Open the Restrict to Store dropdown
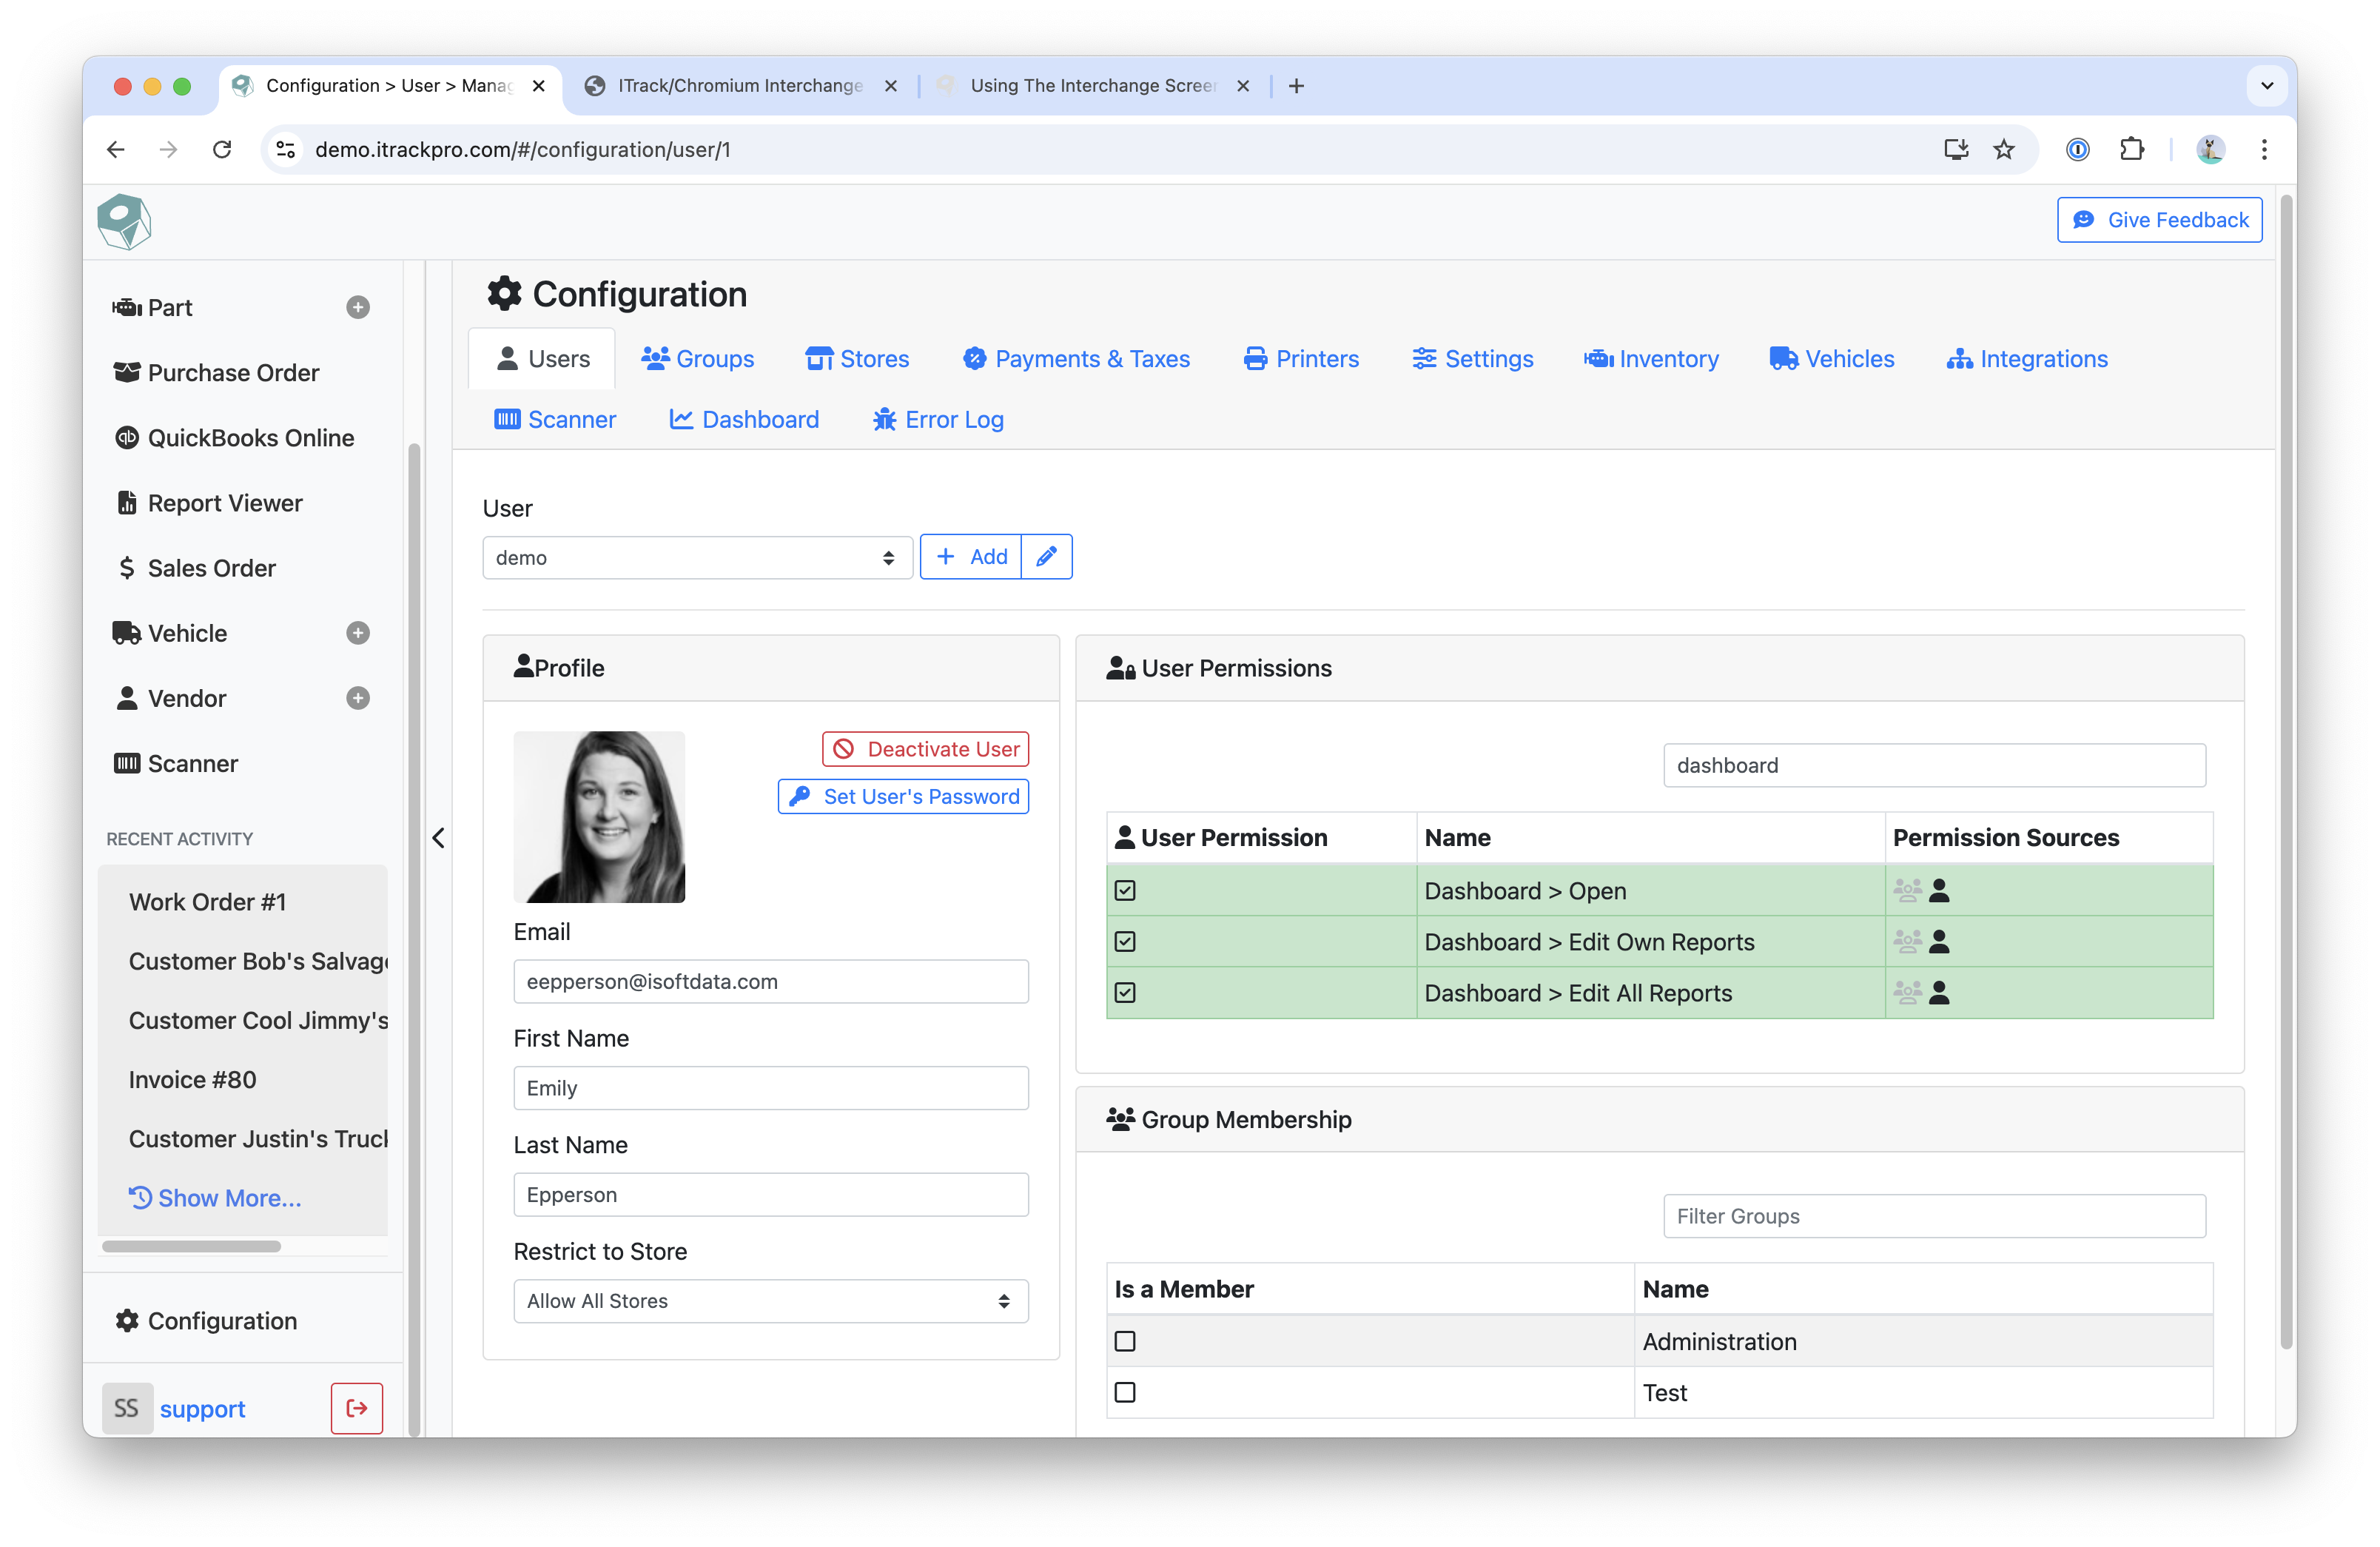This screenshot has height=1547, width=2380. 770,1300
